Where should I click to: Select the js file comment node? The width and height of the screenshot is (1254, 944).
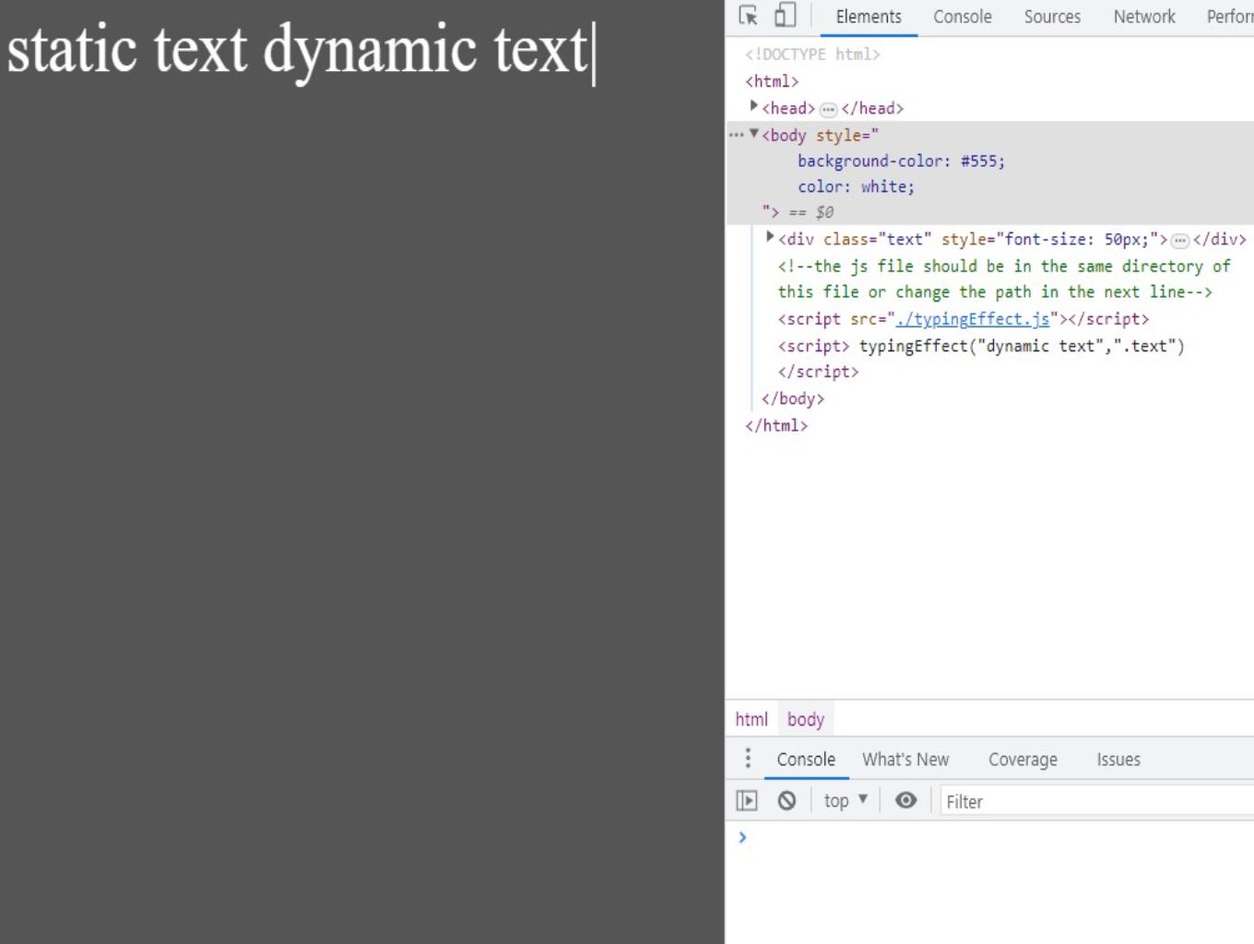[1003, 278]
